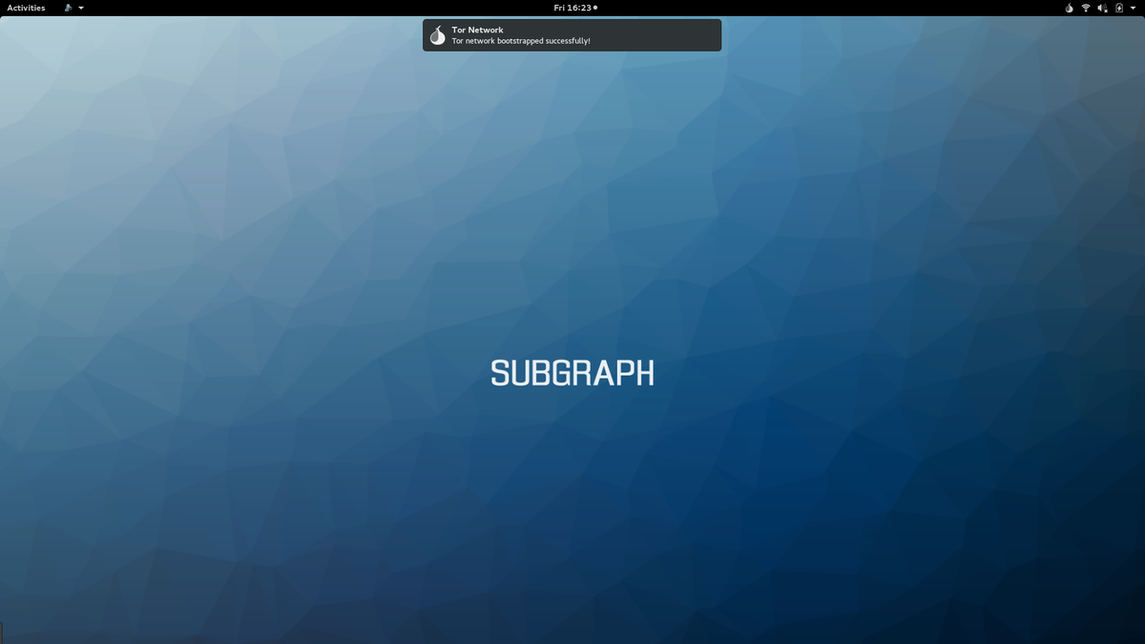Open the clock calendar showing Fri 16:23
The width and height of the screenshot is (1145, 644).
575,8
